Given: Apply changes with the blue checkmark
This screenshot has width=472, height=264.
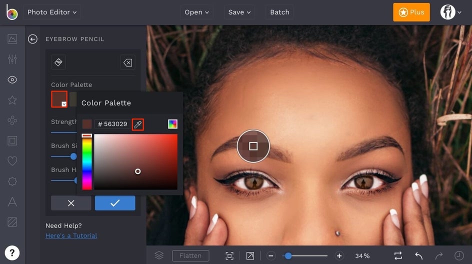Looking at the screenshot, I should click(115, 203).
